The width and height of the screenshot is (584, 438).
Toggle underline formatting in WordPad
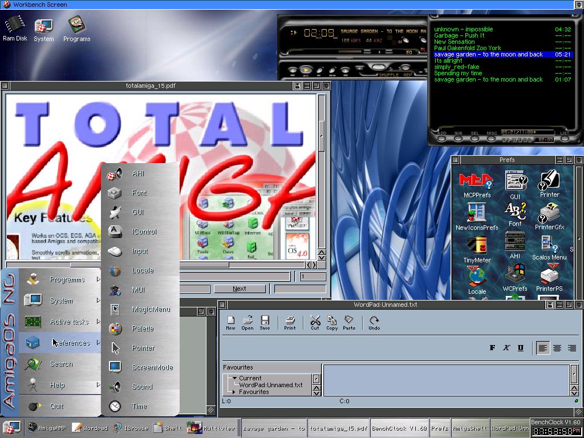coord(521,347)
